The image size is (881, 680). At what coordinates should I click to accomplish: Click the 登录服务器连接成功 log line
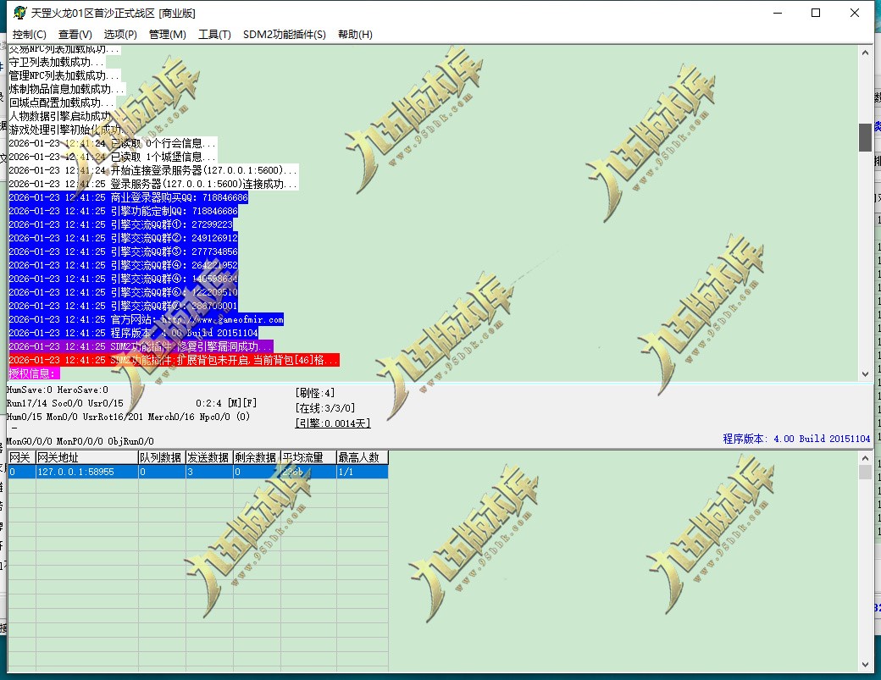tap(153, 184)
